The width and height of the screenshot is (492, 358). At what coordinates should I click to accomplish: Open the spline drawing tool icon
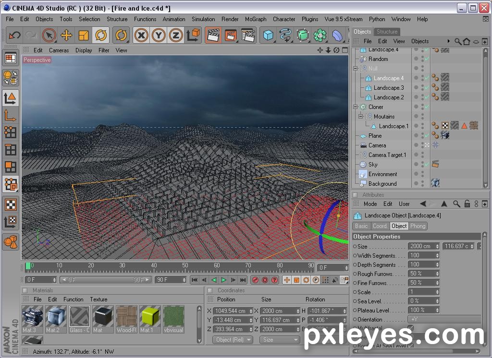click(285, 35)
